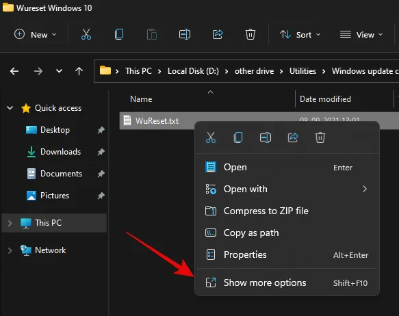Go back with the left arrow
The image size is (399, 316).
14,71
